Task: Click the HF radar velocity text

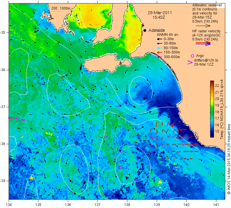Action: click(x=206, y=31)
